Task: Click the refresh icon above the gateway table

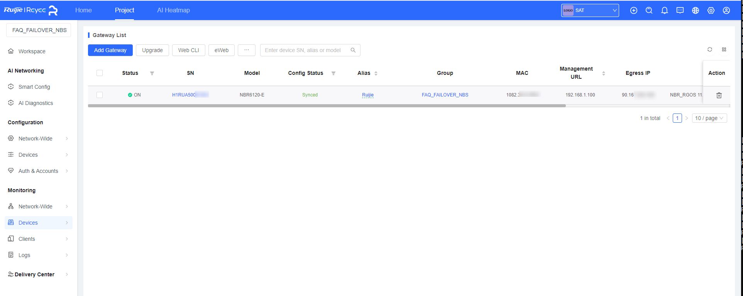Action: point(709,49)
